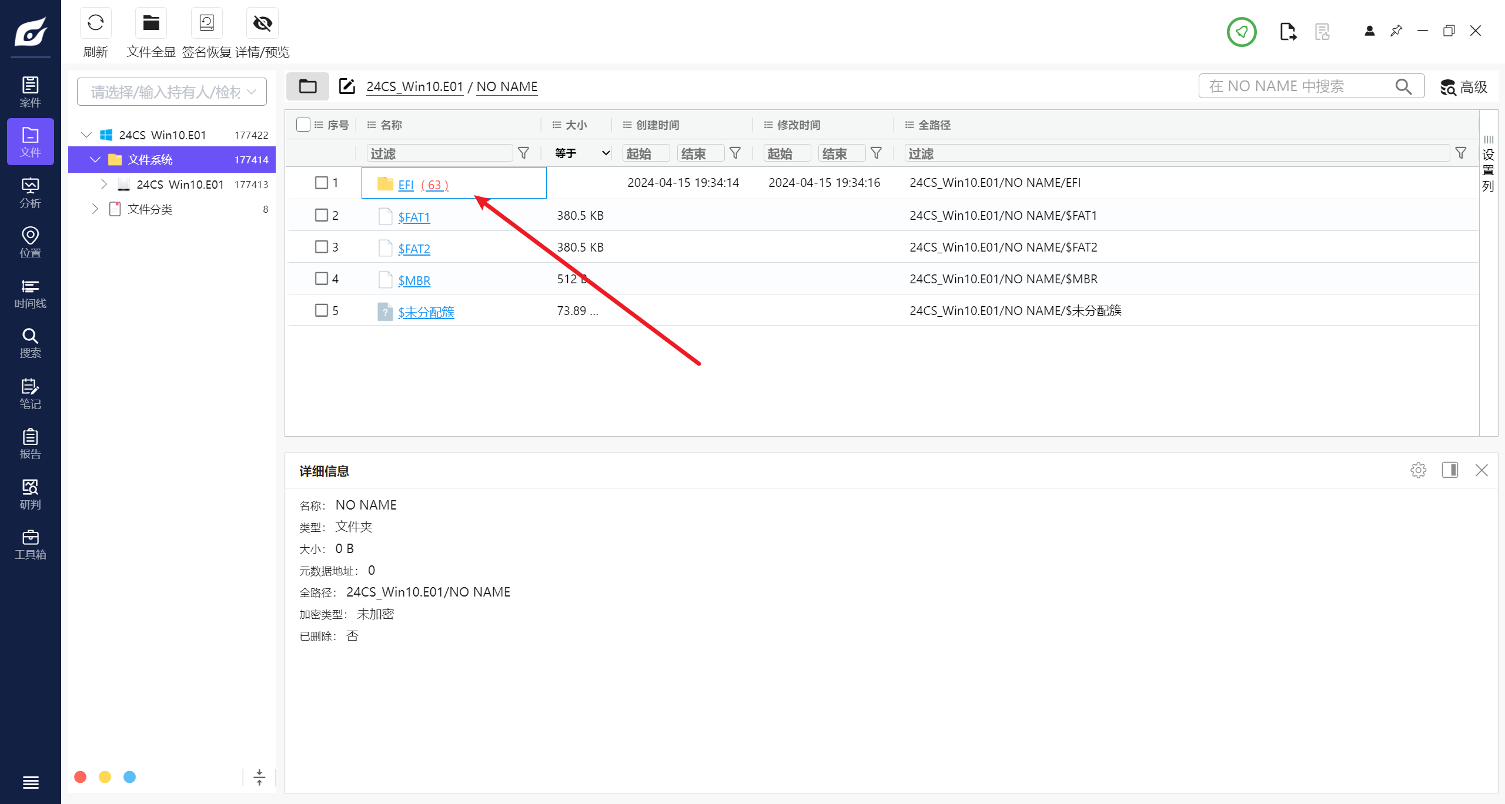The image size is (1505, 804).
Task: Expand the 文件分类 tree node
Action: [x=95, y=209]
